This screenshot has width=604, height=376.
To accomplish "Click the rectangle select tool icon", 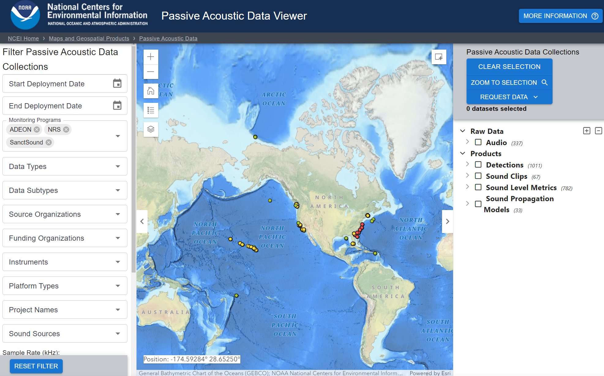I will click(438, 57).
